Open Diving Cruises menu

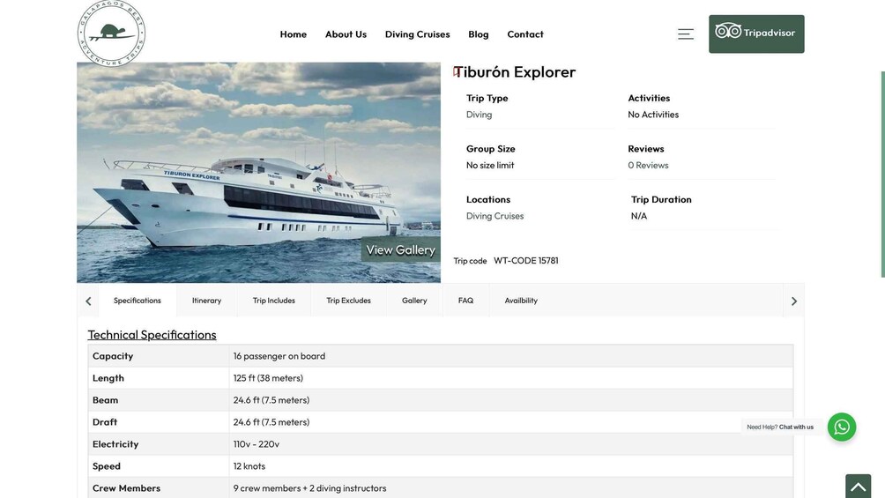(417, 34)
